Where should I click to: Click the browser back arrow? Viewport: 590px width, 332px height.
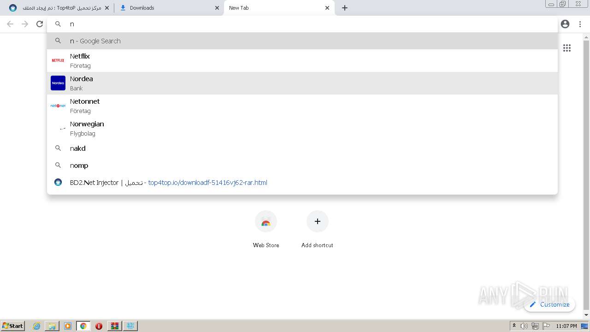click(x=10, y=24)
